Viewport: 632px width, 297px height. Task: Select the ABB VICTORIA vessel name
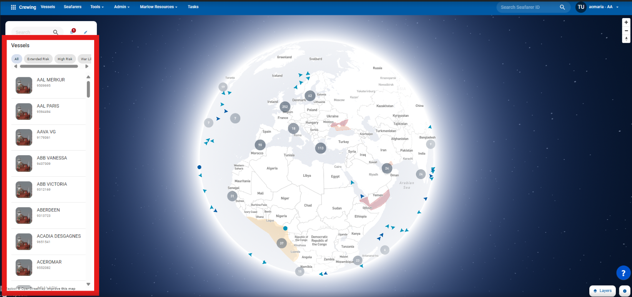(x=52, y=184)
